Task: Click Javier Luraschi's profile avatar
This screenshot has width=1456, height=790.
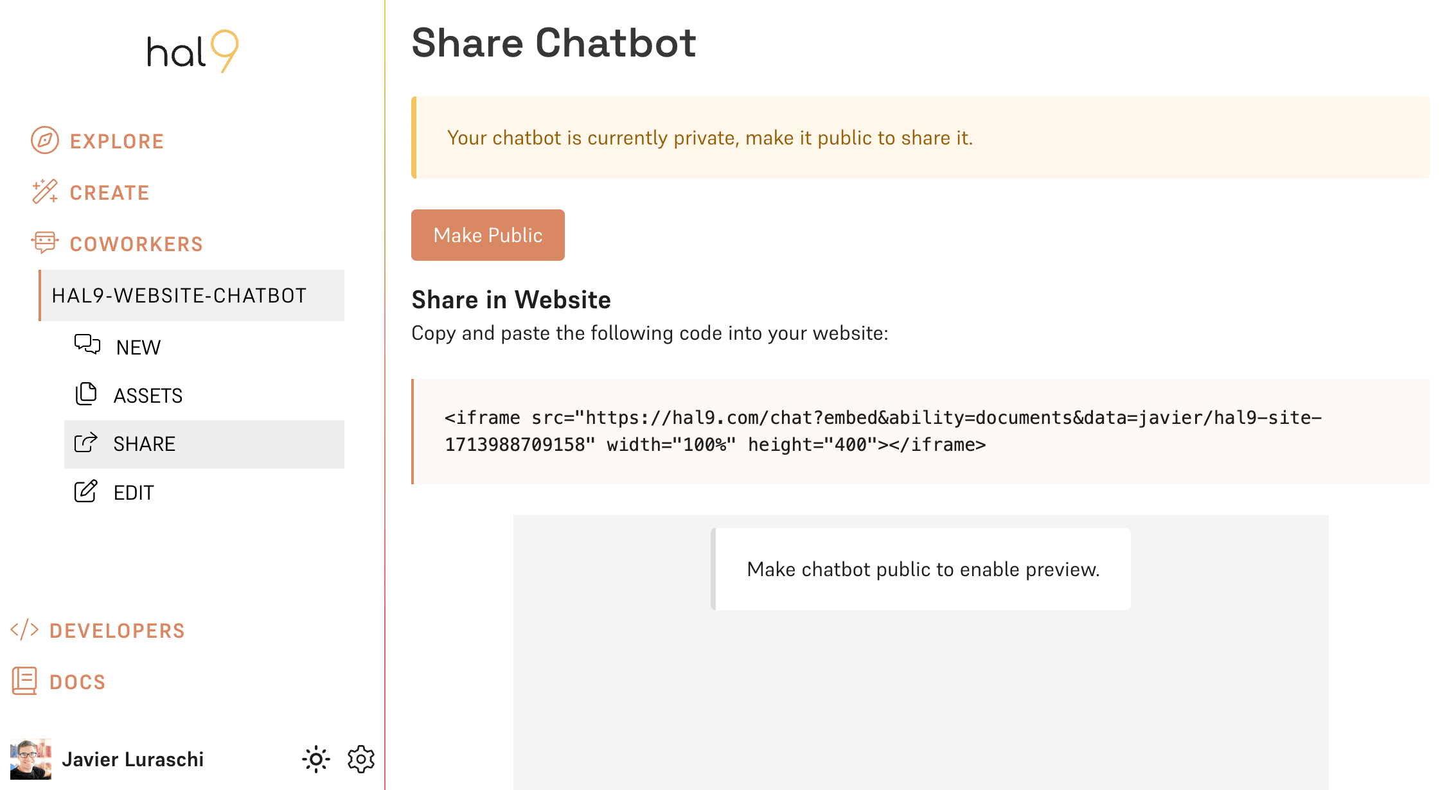Action: click(30, 759)
